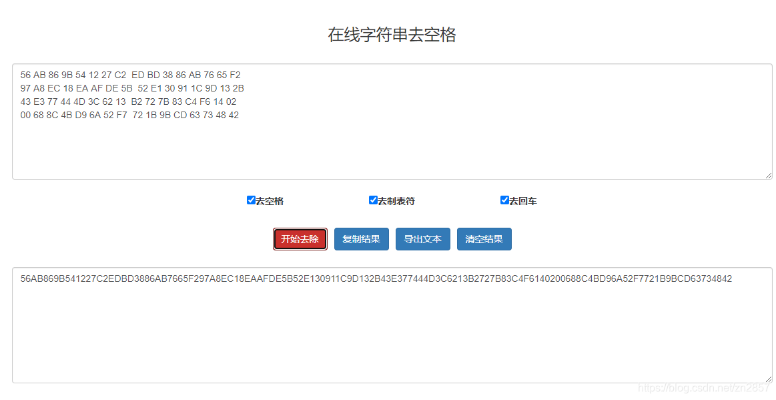776x400 pixels.
Task: Grab the input text area resize handle
Action: (768, 175)
